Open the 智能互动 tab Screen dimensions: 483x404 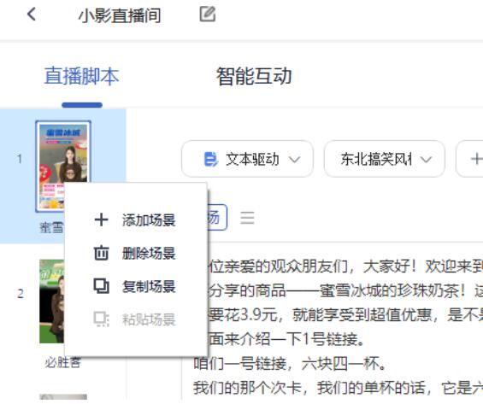click(254, 76)
